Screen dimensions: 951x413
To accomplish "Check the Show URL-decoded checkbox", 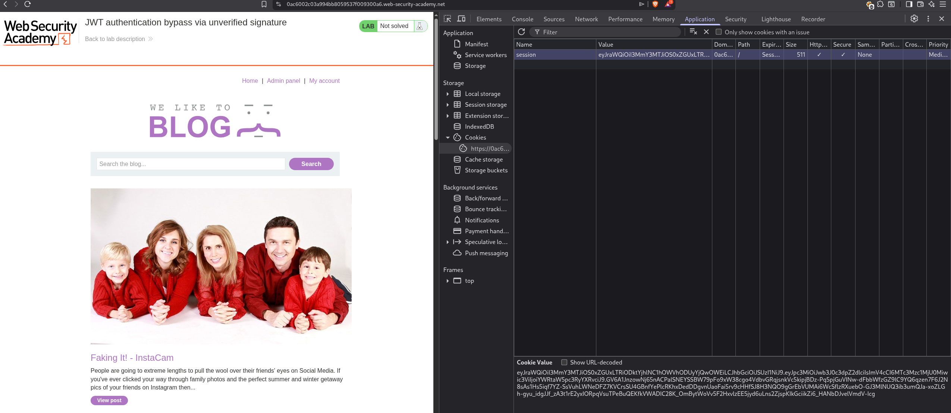I will tap(564, 362).
